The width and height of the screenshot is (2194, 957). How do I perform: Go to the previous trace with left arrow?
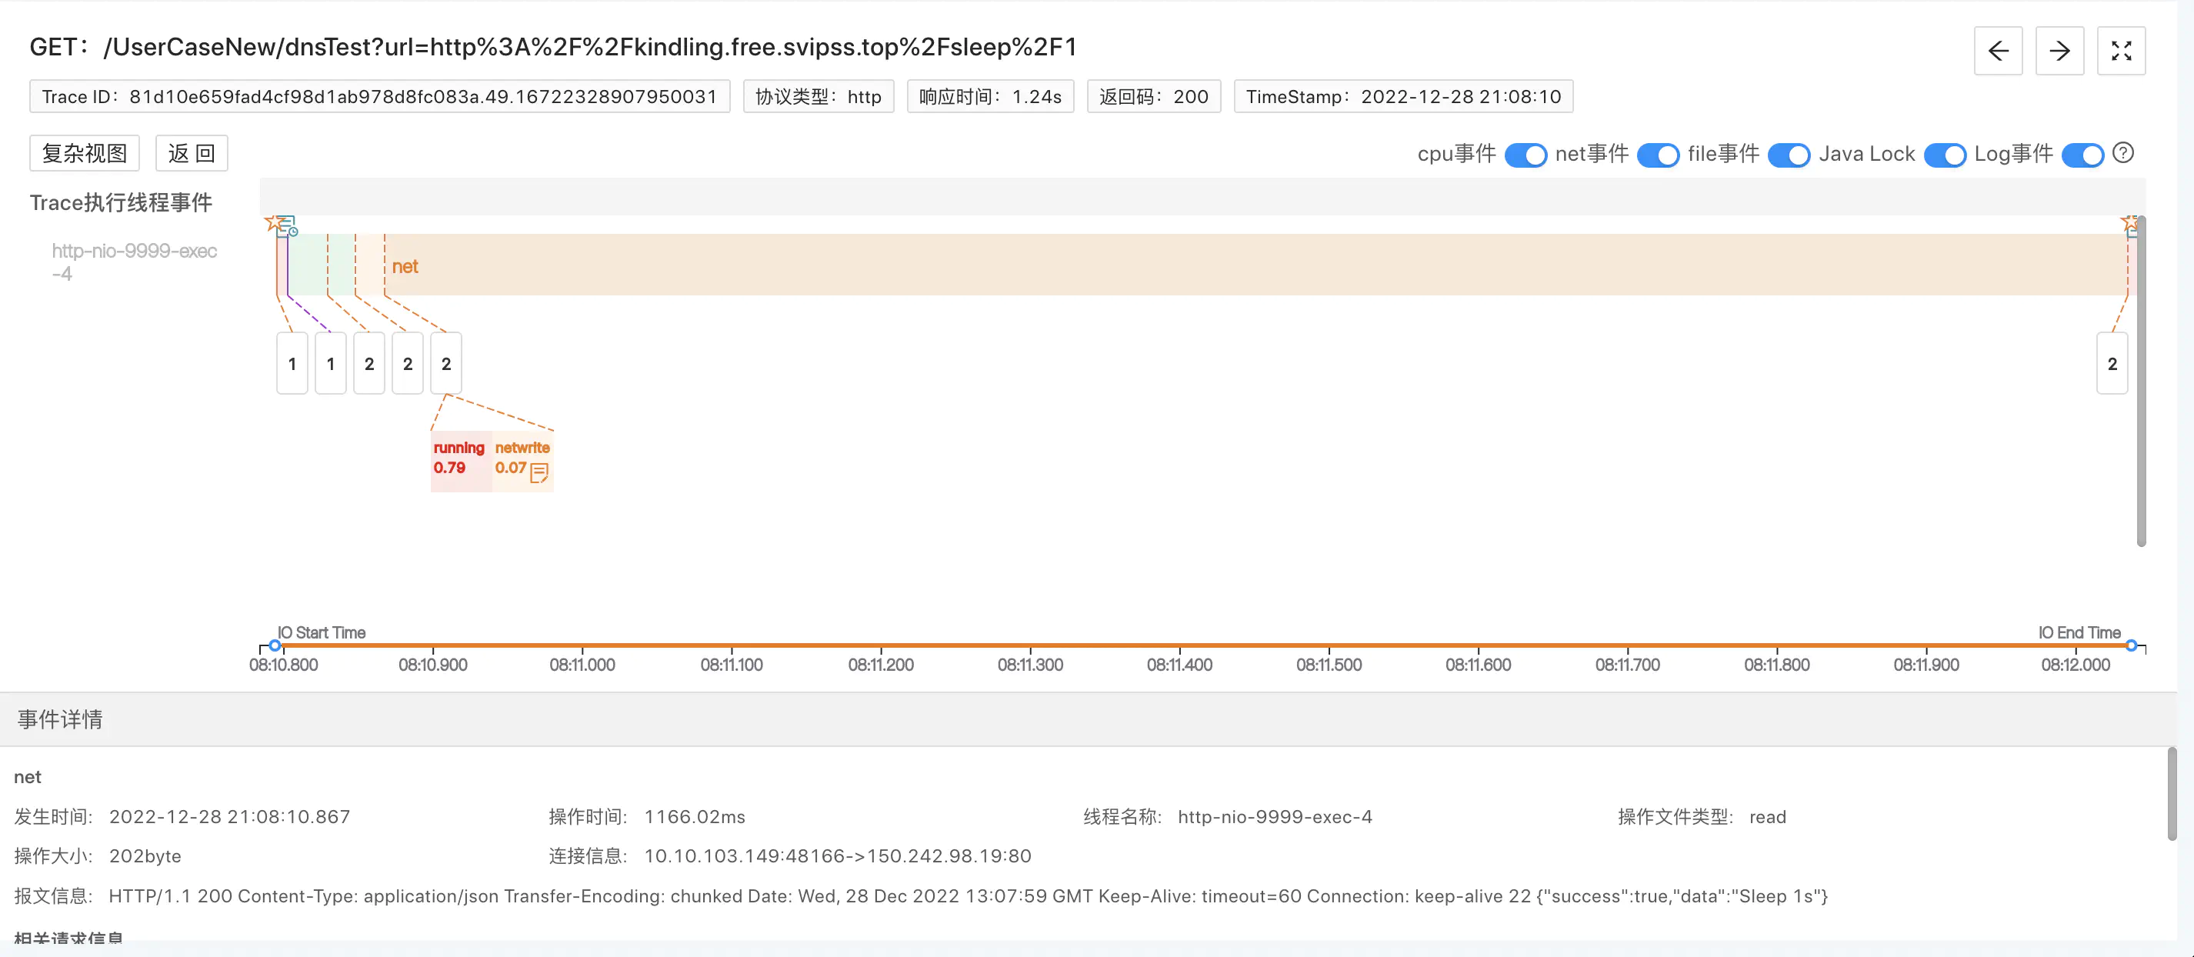click(1997, 51)
